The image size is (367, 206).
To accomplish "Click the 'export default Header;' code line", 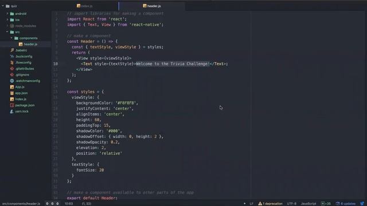I will point(92,198).
